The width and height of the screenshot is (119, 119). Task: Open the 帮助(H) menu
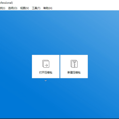pyautogui.click(x=48, y=8)
